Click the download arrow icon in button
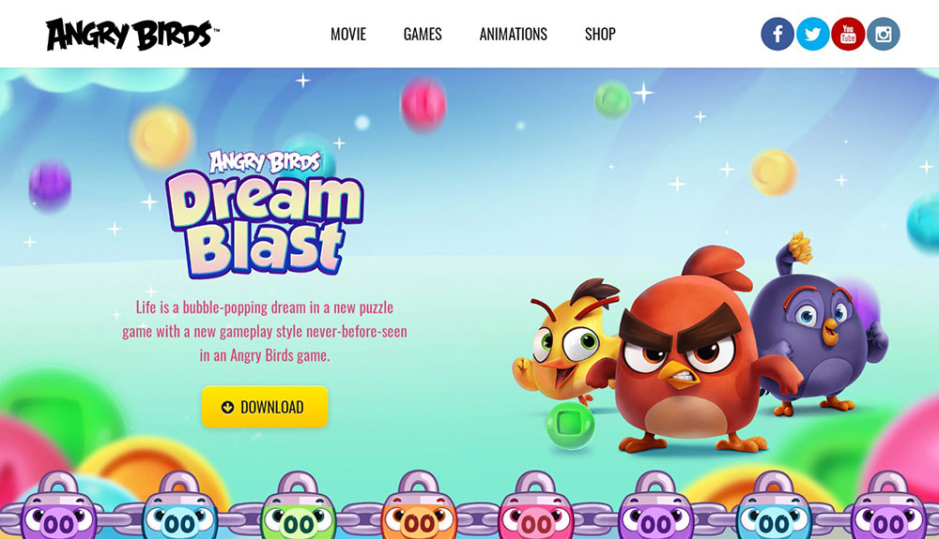The image size is (939, 539). click(227, 408)
